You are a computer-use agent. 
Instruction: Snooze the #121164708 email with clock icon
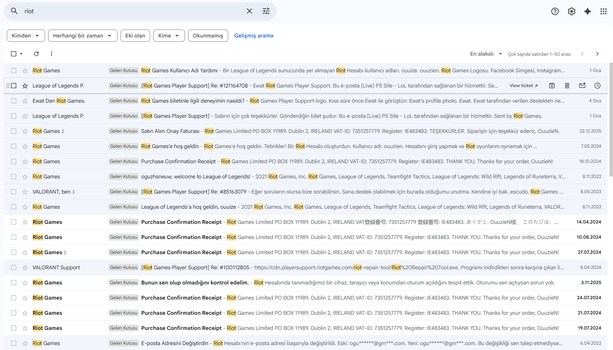(597, 86)
